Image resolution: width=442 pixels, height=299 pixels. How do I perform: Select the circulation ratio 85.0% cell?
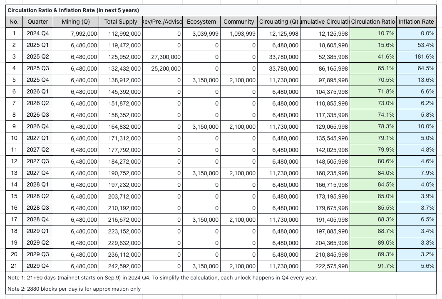point(373,196)
